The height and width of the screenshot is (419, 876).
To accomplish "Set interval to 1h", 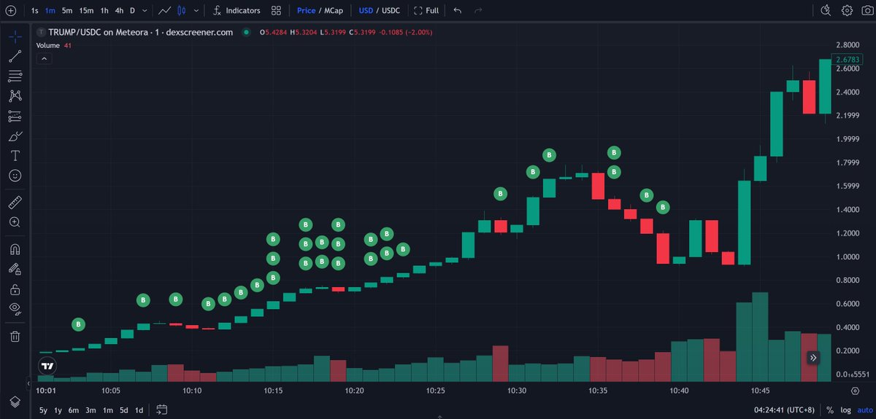I will tap(104, 11).
